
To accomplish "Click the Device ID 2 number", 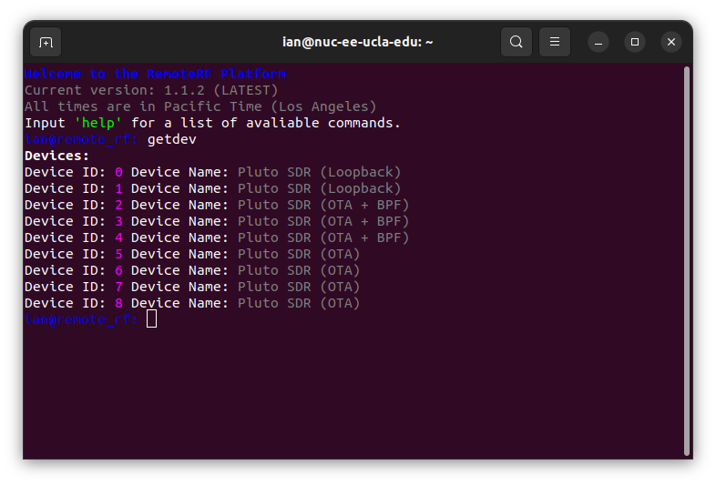I will pos(118,205).
